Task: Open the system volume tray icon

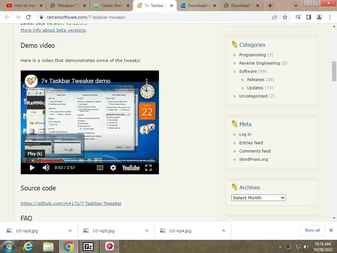Action: (306, 247)
